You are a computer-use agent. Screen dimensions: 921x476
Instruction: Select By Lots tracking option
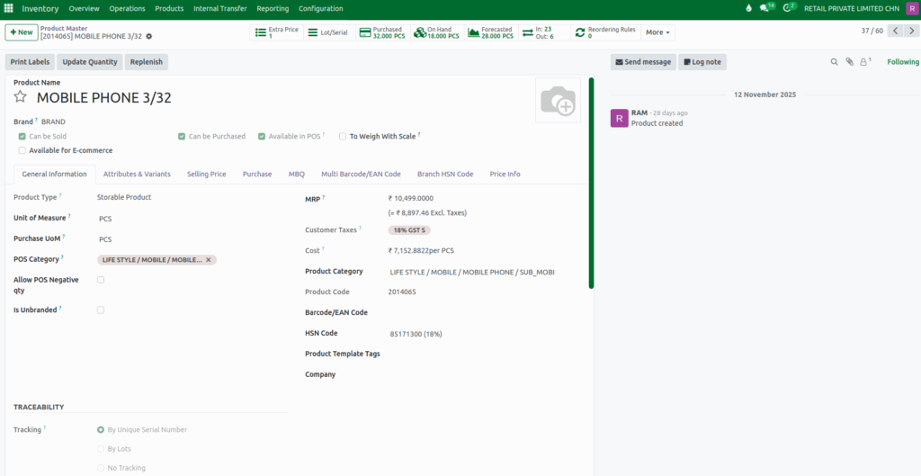[x=101, y=449]
